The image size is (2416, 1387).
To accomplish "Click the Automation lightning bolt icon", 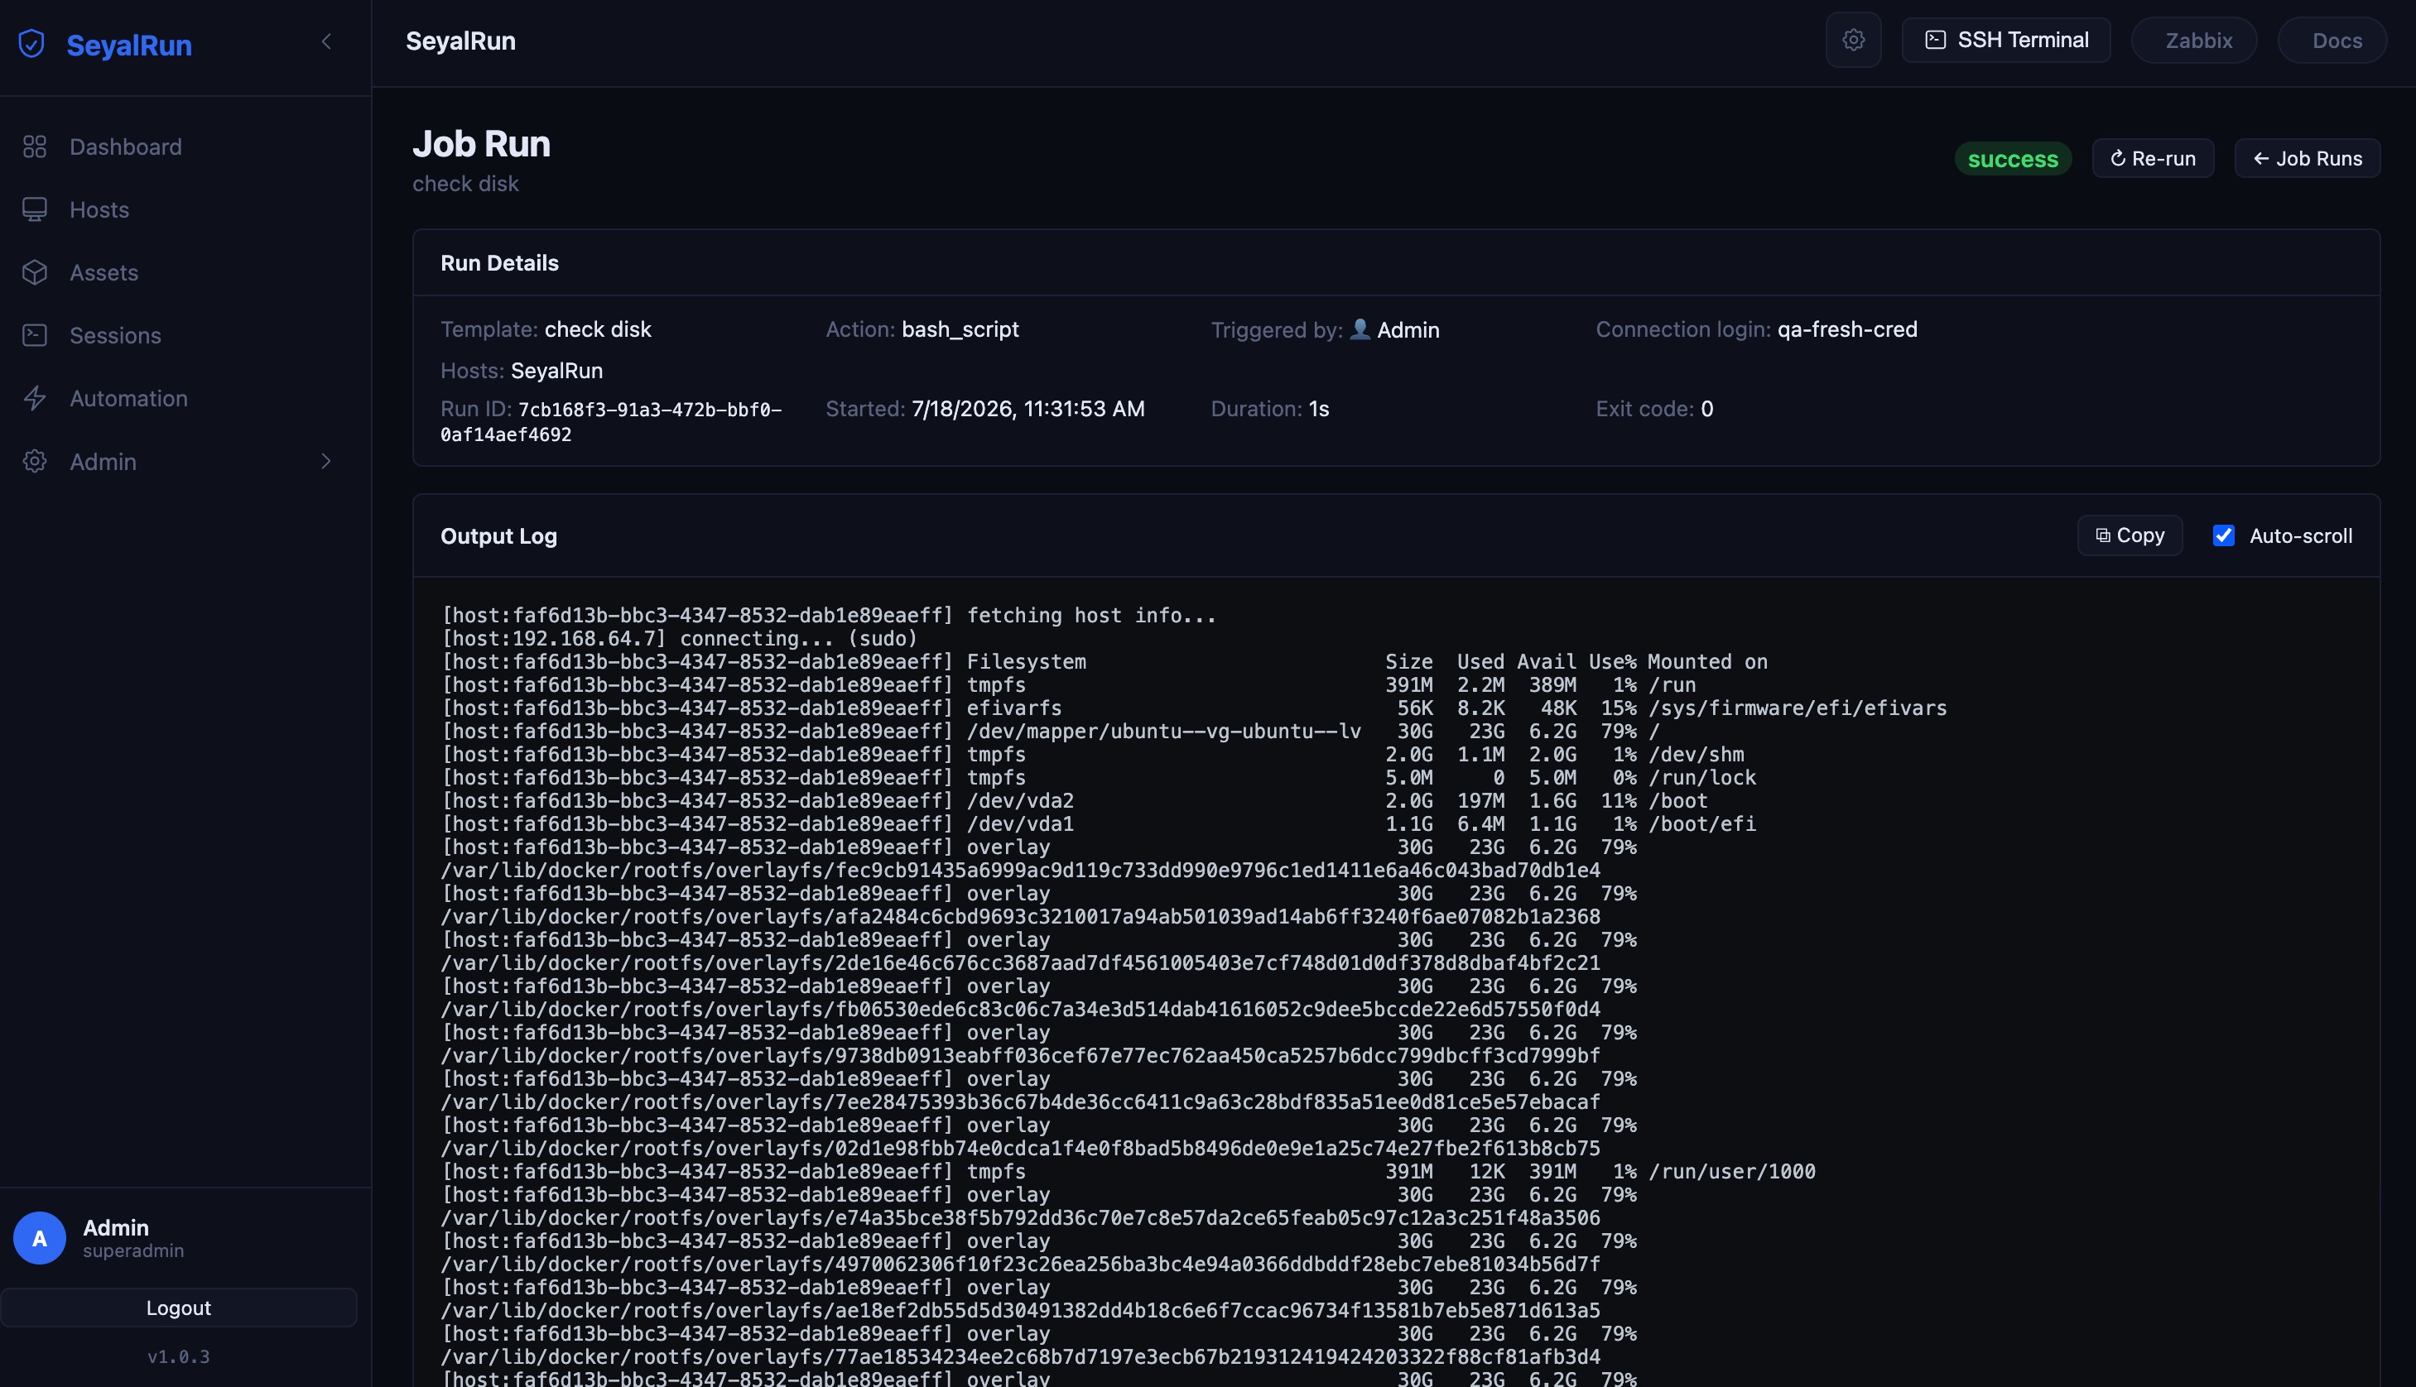I will [x=34, y=398].
